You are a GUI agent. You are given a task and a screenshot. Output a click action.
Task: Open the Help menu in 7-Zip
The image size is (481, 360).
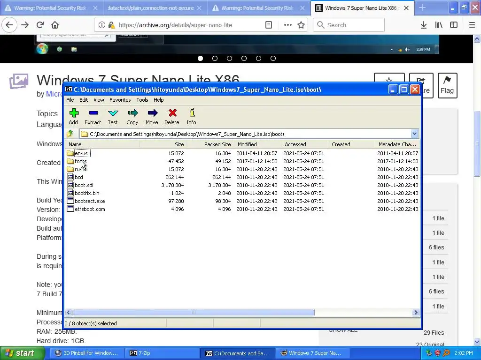(x=158, y=100)
